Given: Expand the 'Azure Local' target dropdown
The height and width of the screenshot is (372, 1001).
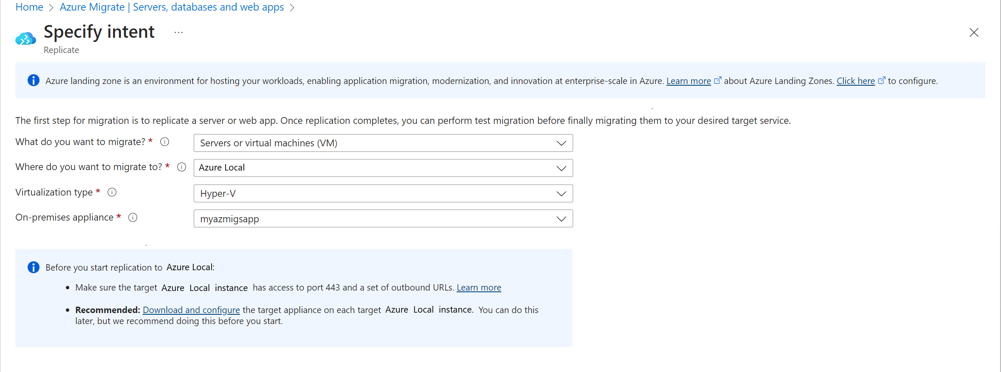Looking at the screenshot, I should pos(383,168).
